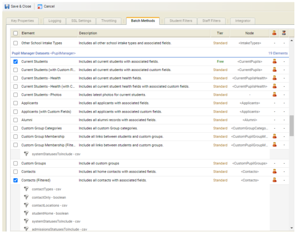
Task: Click the scroll up arrow of list
Action: (x=292, y=40)
